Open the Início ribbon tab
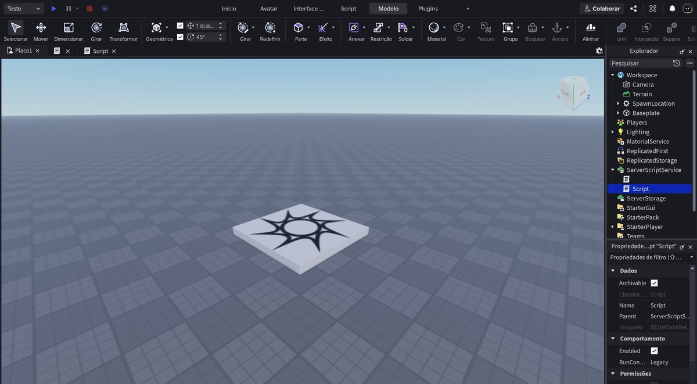 coord(229,9)
